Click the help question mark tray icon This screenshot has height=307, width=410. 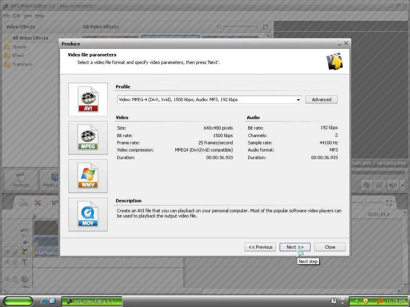(x=334, y=301)
